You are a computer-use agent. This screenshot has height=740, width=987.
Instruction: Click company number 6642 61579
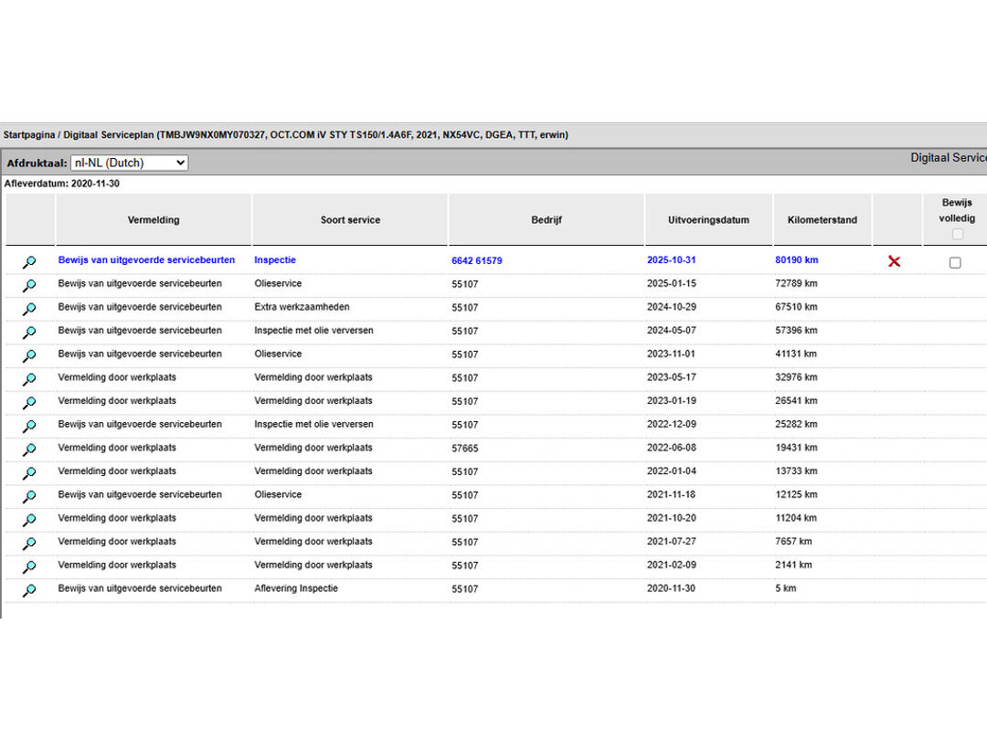tap(476, 261)
